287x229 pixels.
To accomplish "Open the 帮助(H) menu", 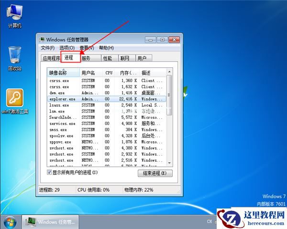I will click(x=106, y=48).
